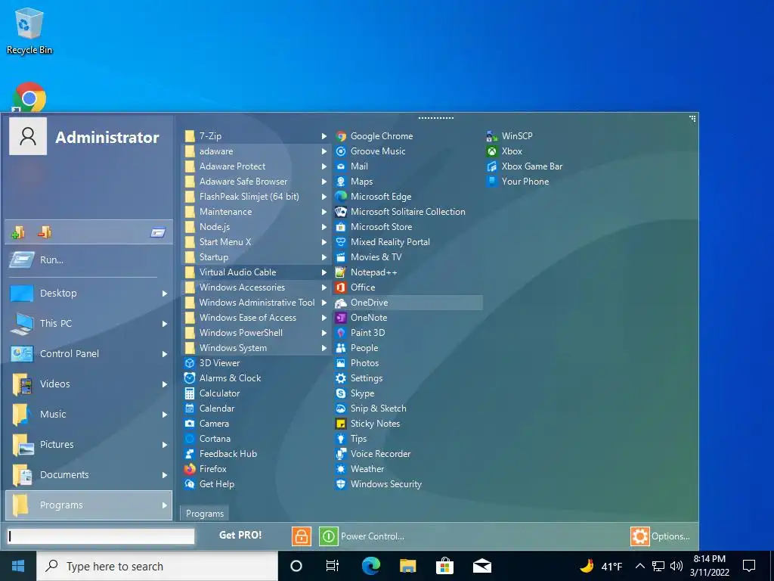Open File Explorer from taskbar

coord(407,566)
